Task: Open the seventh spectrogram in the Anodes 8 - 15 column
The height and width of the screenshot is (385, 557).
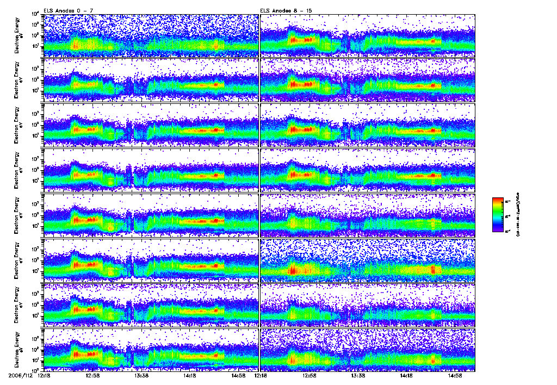Action: (368, 306)
